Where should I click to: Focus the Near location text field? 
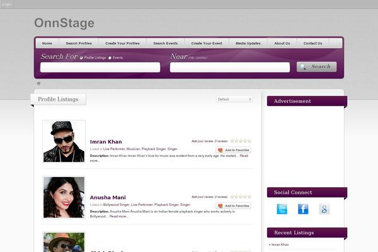[x=230, y=67]
